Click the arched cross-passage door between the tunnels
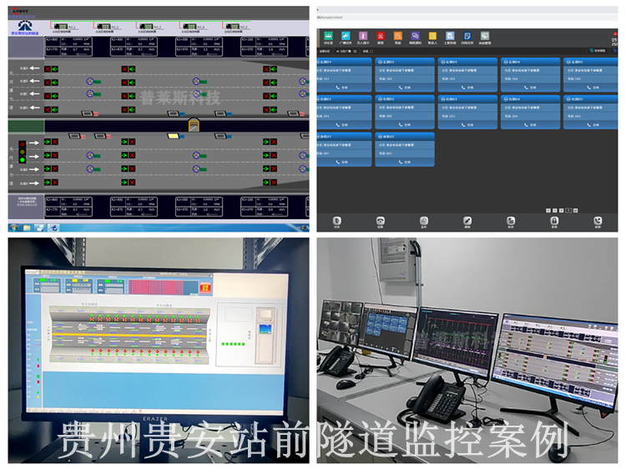The width and height of the screenshot is (626, 469). [194, 125]
